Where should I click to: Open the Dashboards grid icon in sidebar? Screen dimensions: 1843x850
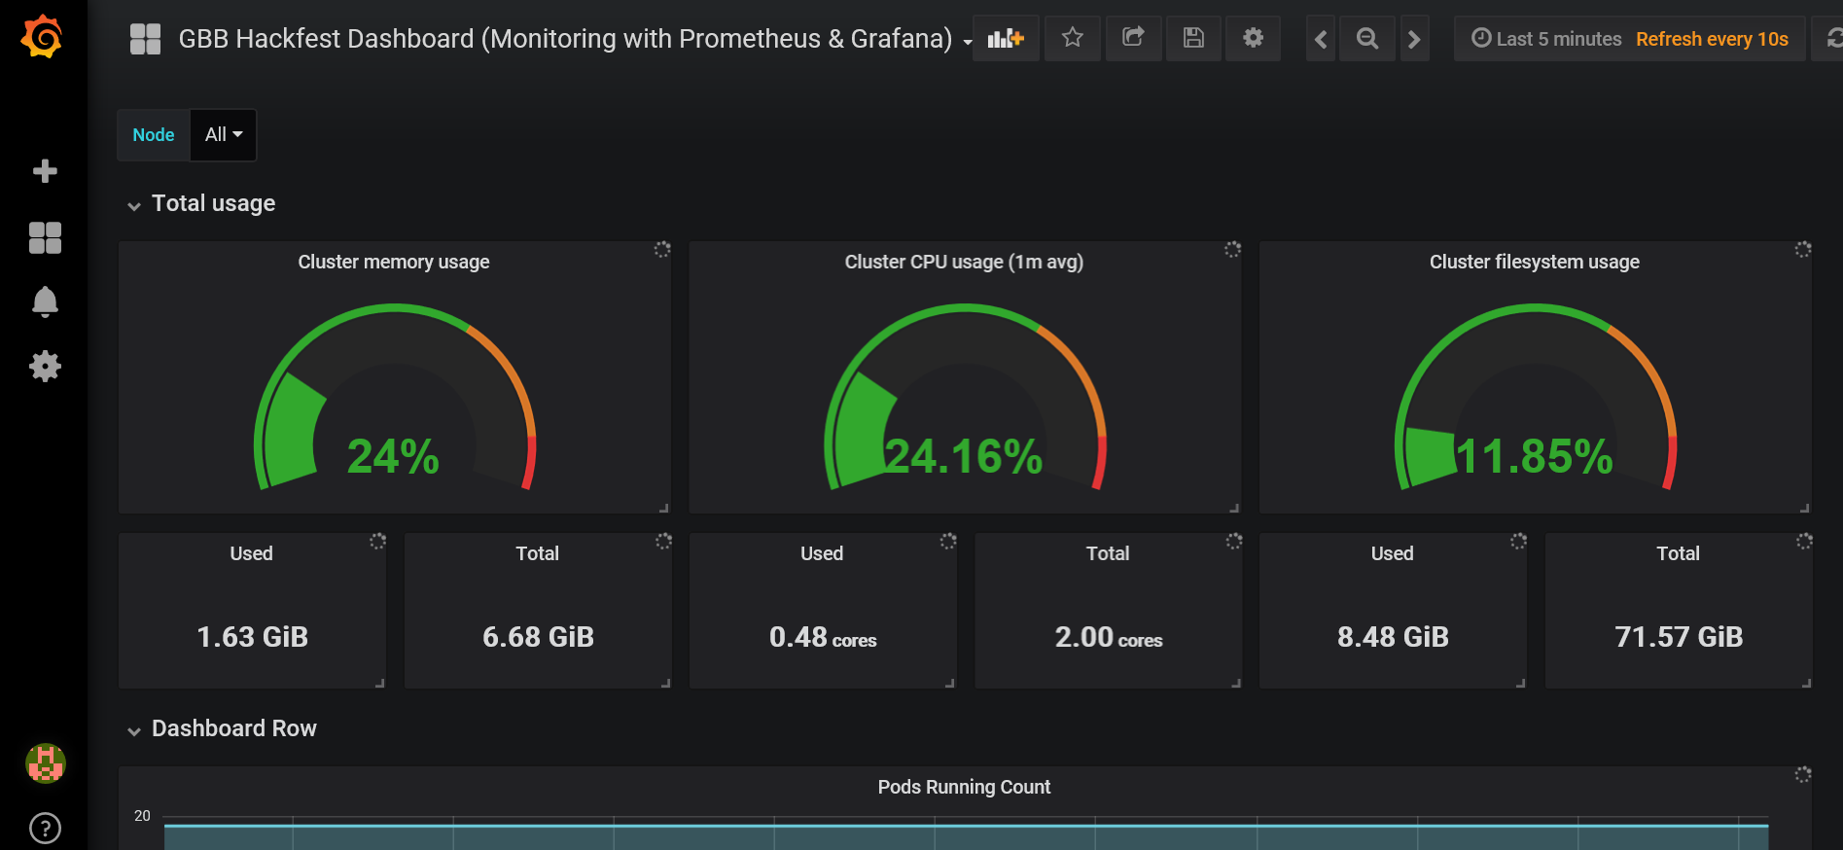[45, 237]
